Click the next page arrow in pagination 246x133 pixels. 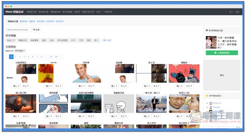[61, 57]
